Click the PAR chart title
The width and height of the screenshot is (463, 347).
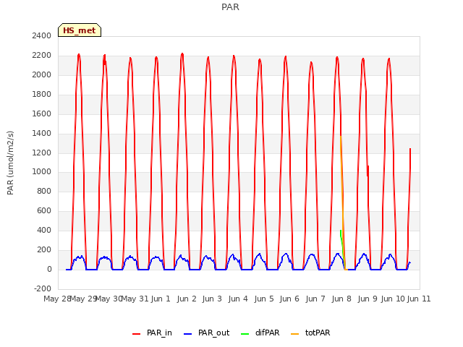coord(230,7)
